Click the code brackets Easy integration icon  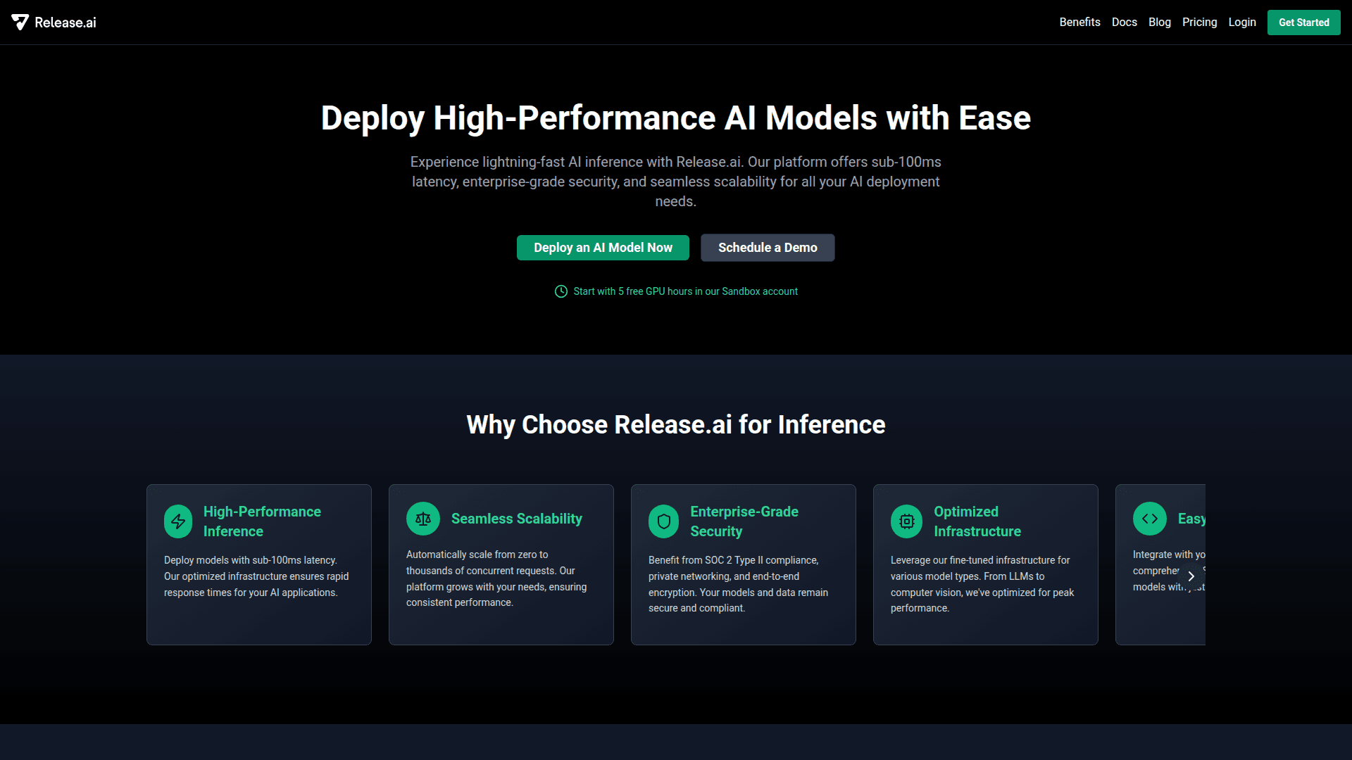pyautogui.click(x=1150, y=519)
